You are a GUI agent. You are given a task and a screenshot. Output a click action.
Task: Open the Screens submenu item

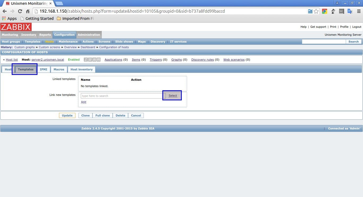click(x=104, y=42)
